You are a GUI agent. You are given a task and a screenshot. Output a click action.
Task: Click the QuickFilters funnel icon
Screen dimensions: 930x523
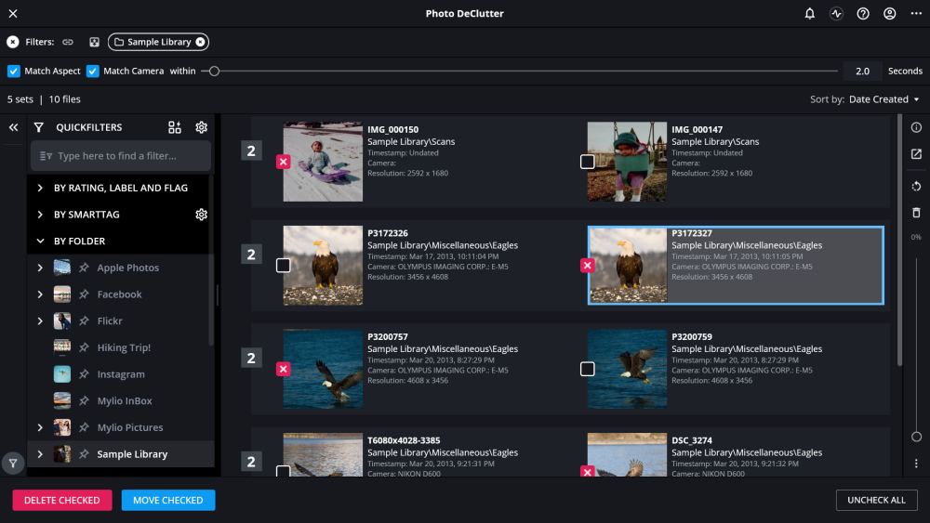[x=39, y=127]
